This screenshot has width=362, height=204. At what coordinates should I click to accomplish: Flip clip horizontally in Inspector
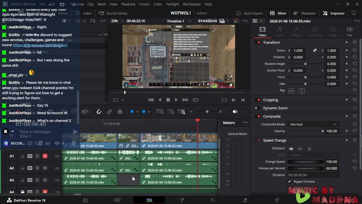(x=291, y=91)
